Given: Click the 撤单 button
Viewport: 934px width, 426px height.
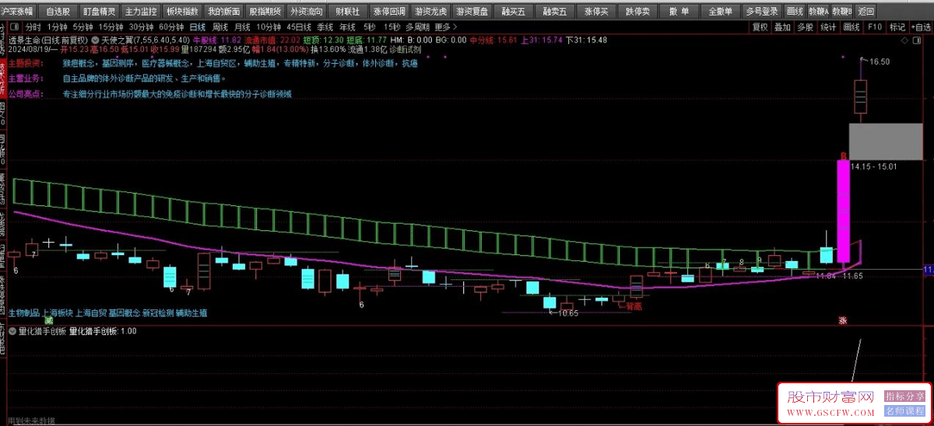Looking at the screenshot, I should (679, 12).
